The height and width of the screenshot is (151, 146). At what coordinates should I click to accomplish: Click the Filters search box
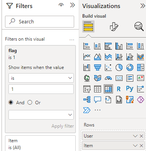point(40,21)
